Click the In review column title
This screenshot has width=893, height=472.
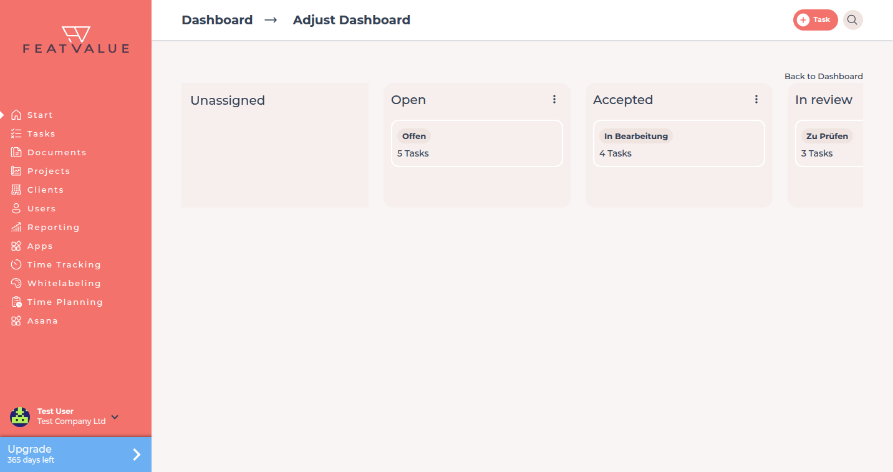coord(824,100)
